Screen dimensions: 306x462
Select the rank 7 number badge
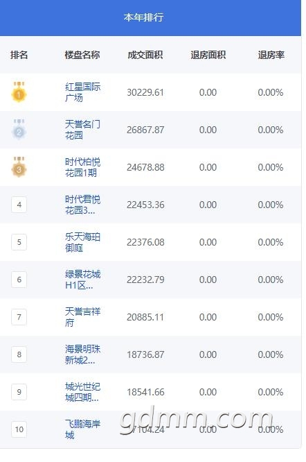click(19, 317)
